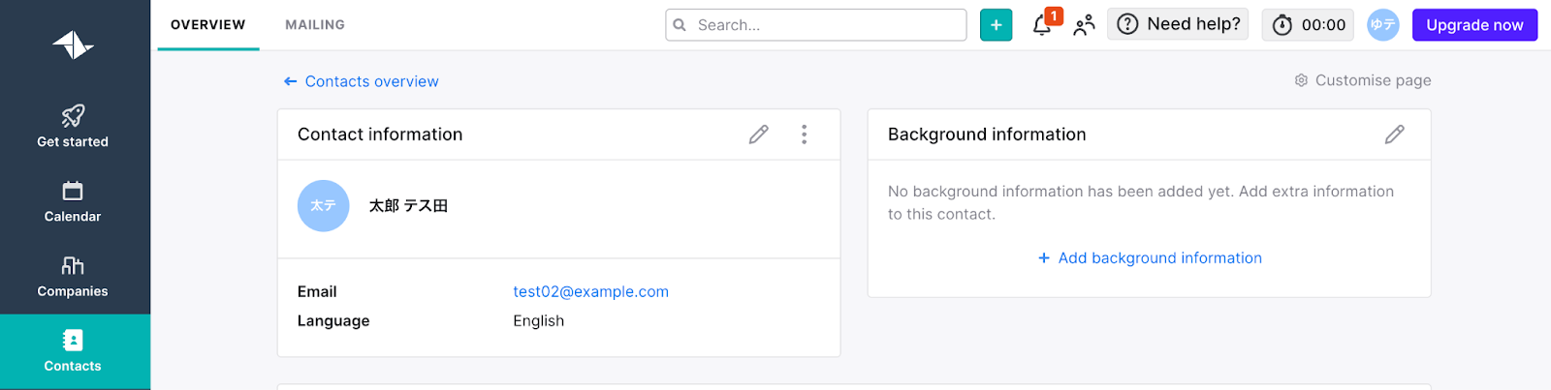The width and height of the screenshot is (1551, 390).
Task: Switch to the Mailing tab
Action: (x=314, y=25)
